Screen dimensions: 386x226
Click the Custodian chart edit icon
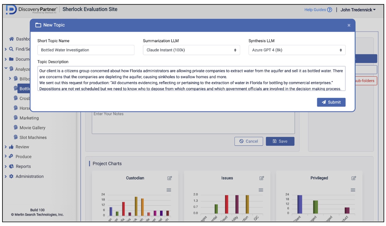point(169,178)
